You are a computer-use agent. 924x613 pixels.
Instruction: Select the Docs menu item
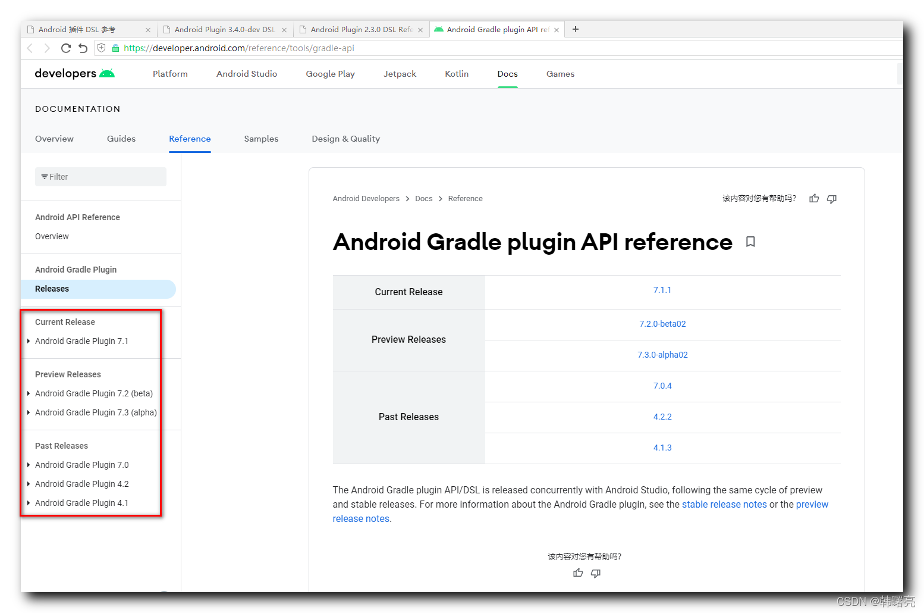click(508, 74)
